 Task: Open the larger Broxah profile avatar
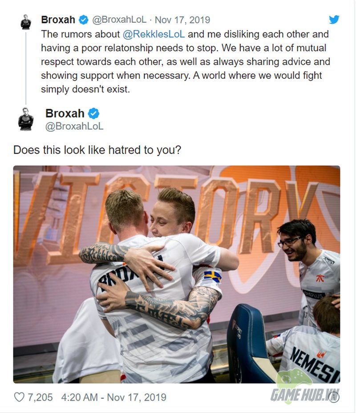coord(26,119)
